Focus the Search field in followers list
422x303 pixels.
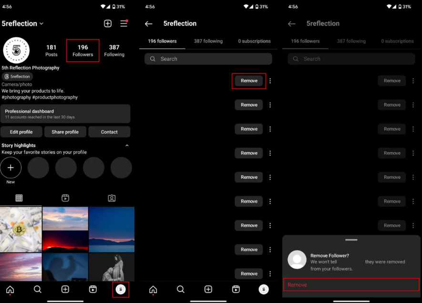208,59
